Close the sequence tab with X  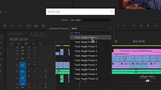(x=31, y=34)
